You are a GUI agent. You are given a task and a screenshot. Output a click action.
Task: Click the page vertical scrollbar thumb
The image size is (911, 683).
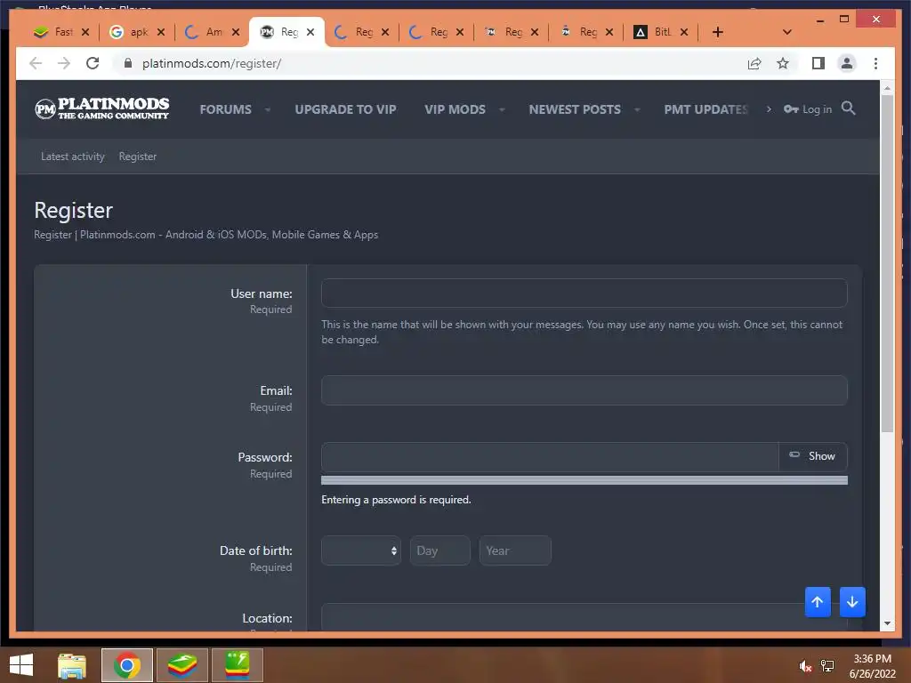click(x=887, y=263)
